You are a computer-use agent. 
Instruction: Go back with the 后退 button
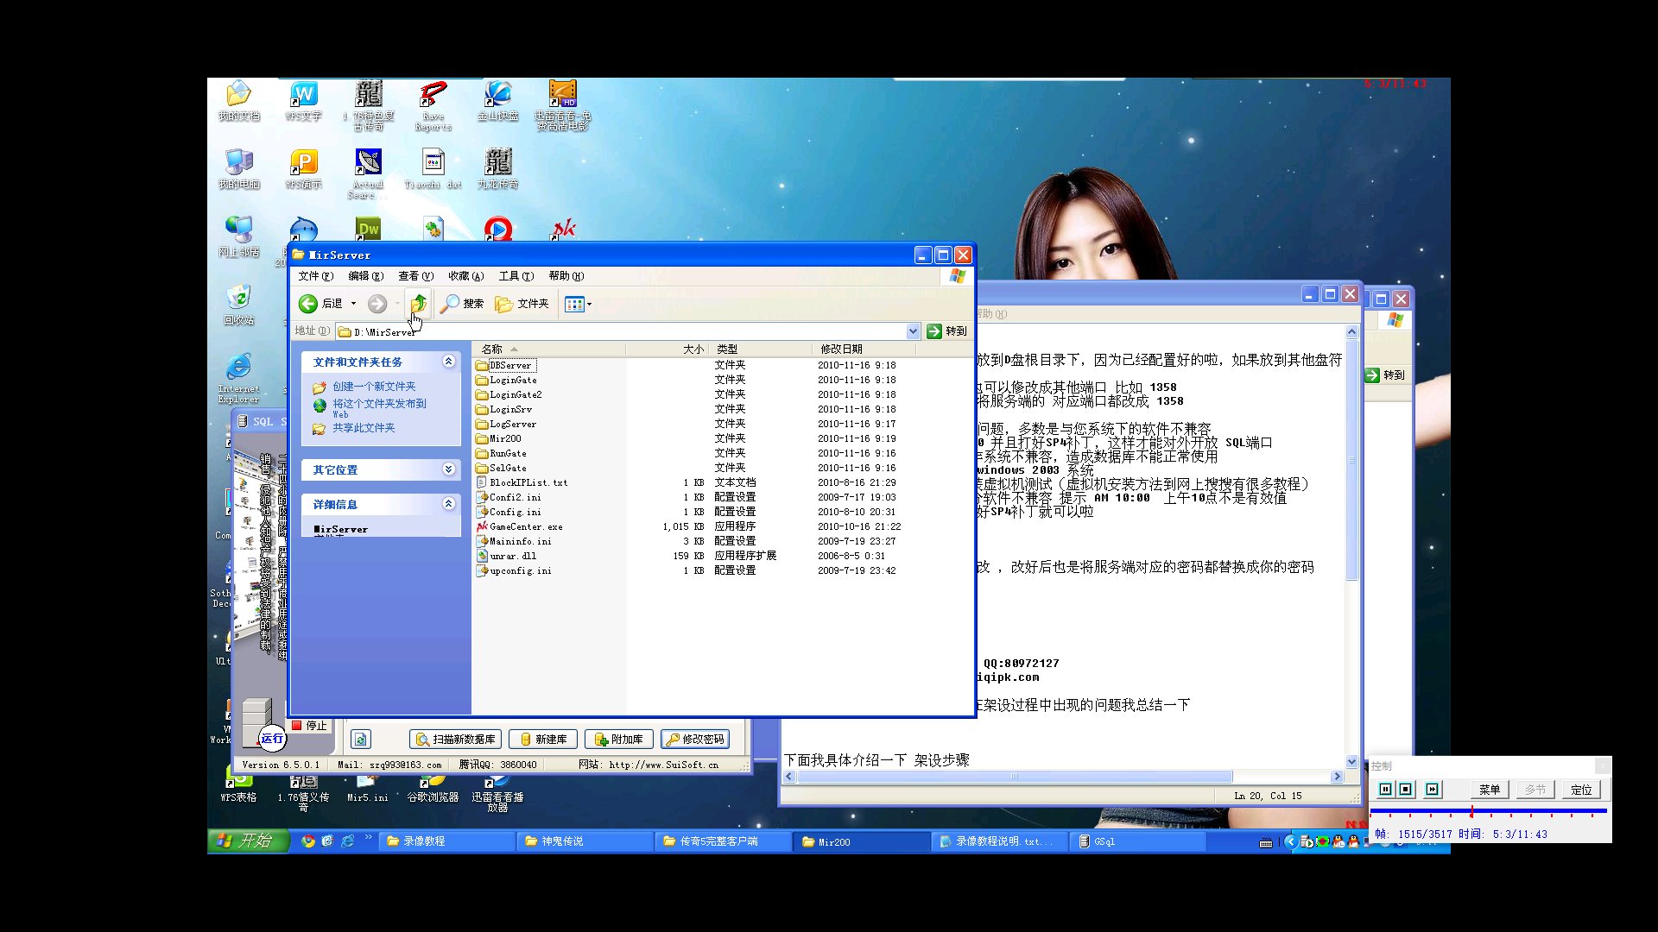click(320, 304)
